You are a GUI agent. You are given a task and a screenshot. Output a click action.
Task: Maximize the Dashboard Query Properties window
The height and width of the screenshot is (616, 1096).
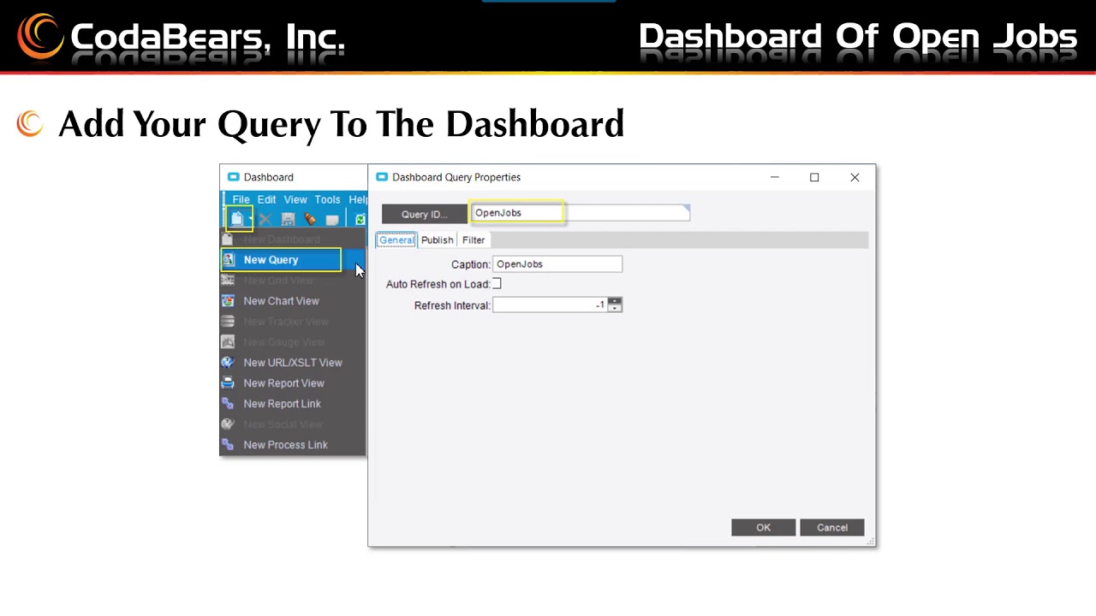click(x=814, y=177)
